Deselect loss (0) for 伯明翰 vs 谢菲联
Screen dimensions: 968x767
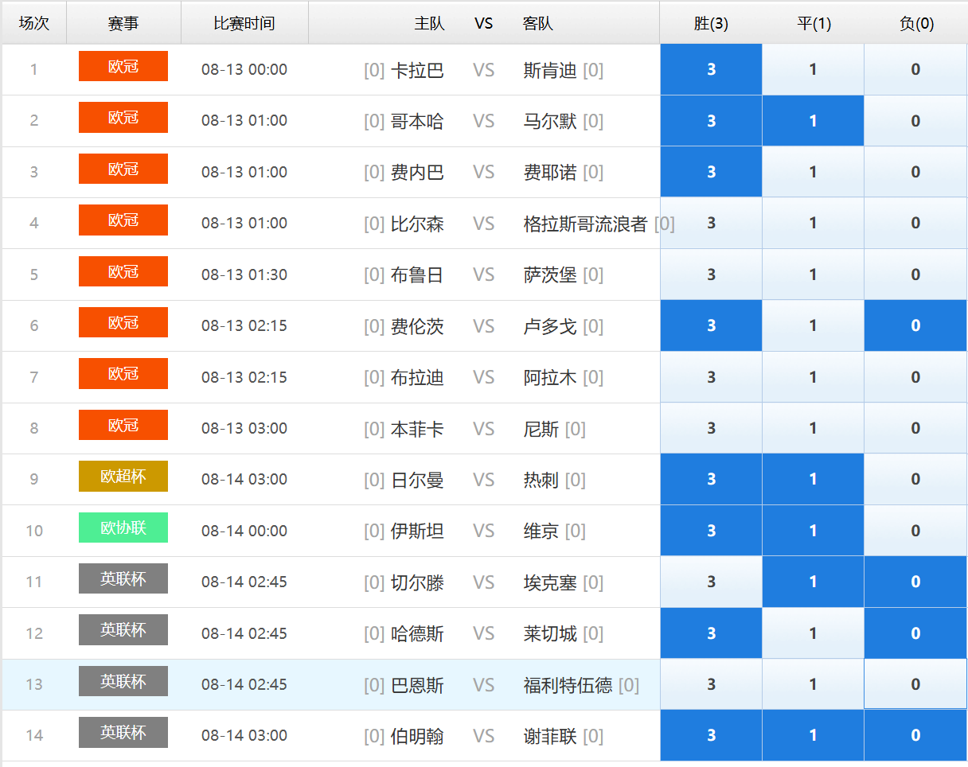pyautogui.click(x=915, y=735)
